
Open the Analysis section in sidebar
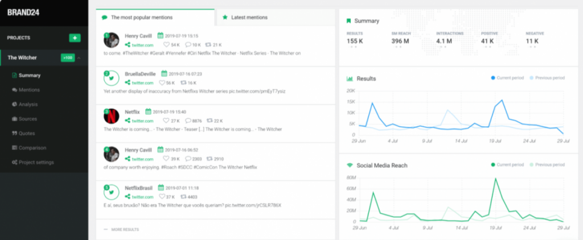coord(28,104)
